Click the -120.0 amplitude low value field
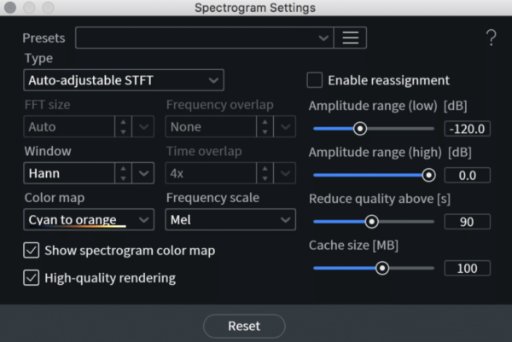The image size is (512, 342). [467, 129]
